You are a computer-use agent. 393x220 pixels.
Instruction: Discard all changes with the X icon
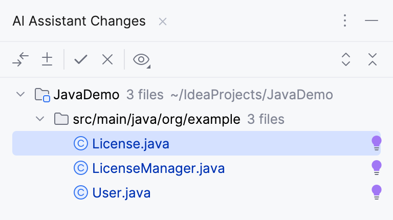107,60
